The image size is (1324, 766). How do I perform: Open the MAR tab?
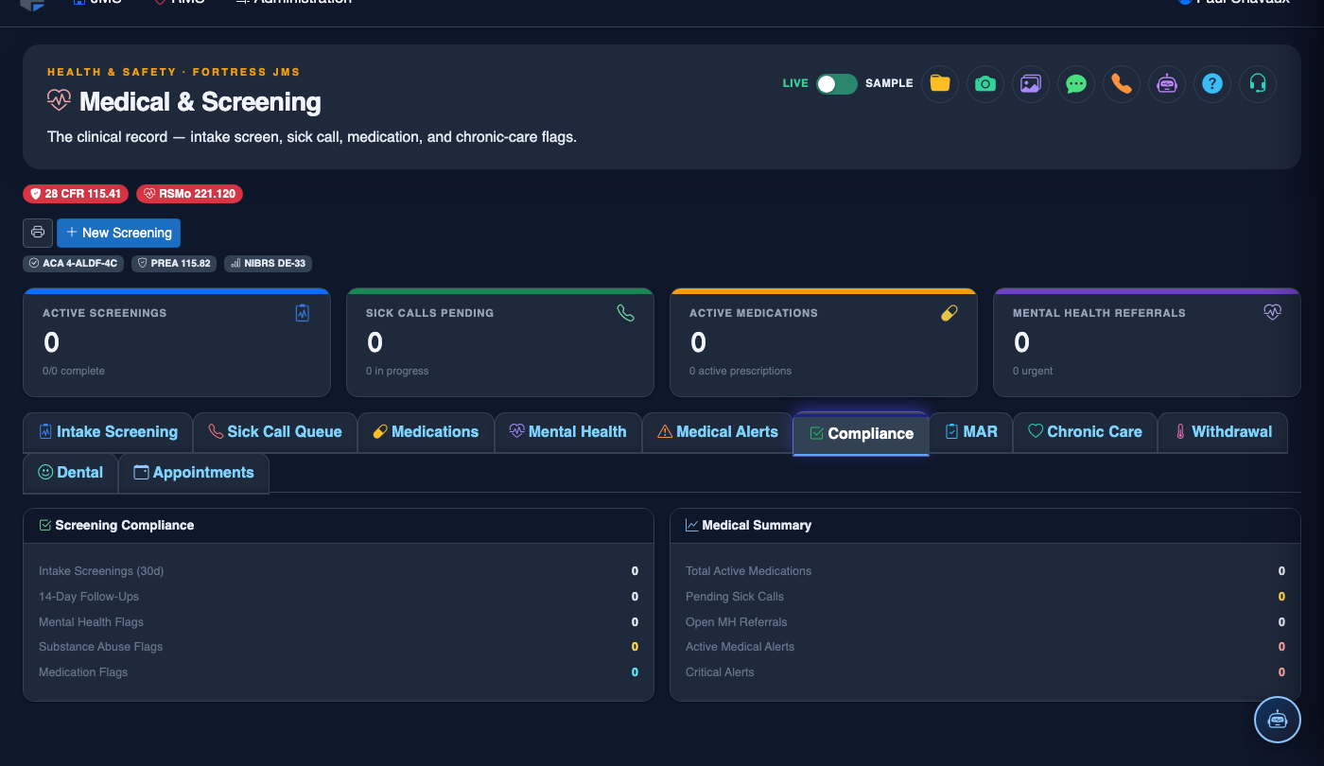click(x=971, y=432)
